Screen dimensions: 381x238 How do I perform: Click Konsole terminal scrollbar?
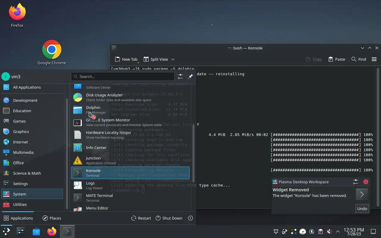tap(378, 137)
